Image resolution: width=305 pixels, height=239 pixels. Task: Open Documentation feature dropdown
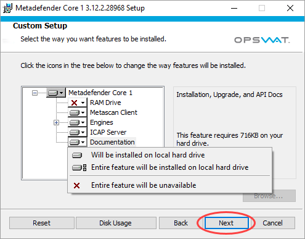click(78, 142)
